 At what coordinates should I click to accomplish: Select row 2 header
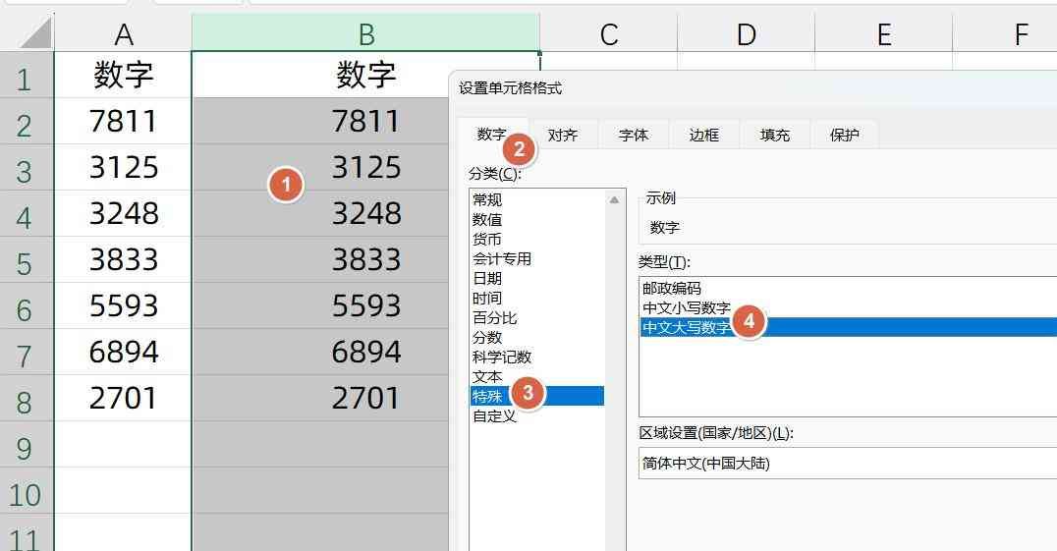point(27,122)
